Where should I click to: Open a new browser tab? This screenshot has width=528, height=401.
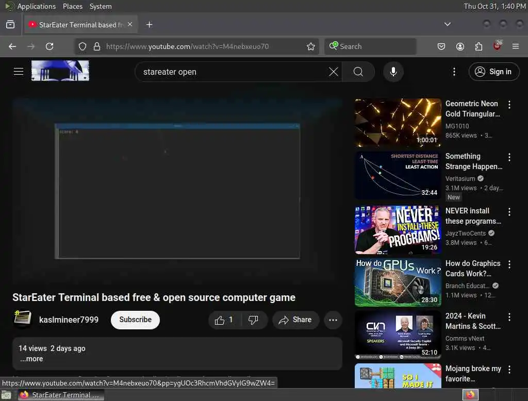(x=149, y=25)
